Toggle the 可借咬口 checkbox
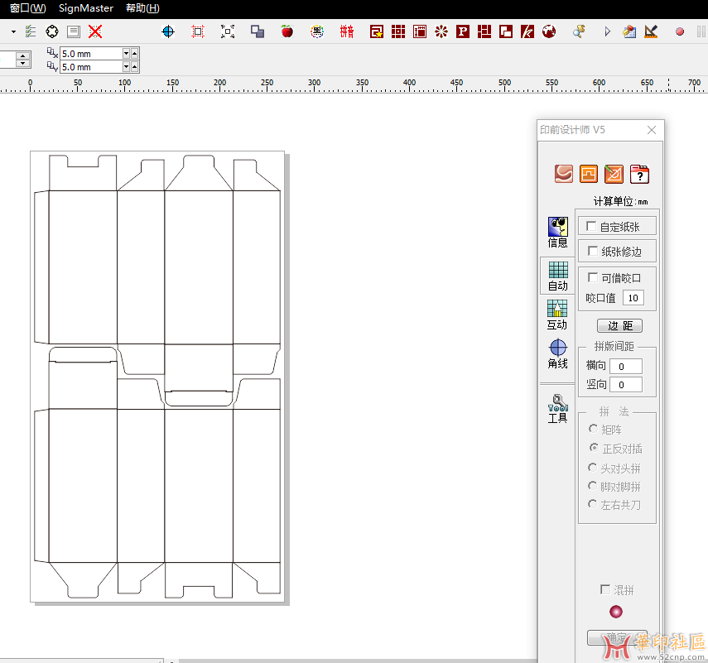Viewport: 708px width, 663px height. tap(592, 278)
